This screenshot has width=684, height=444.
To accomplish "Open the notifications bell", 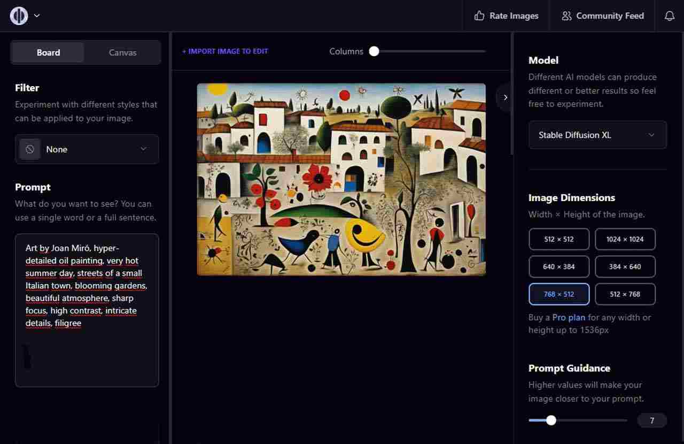I will click(669, 16).
